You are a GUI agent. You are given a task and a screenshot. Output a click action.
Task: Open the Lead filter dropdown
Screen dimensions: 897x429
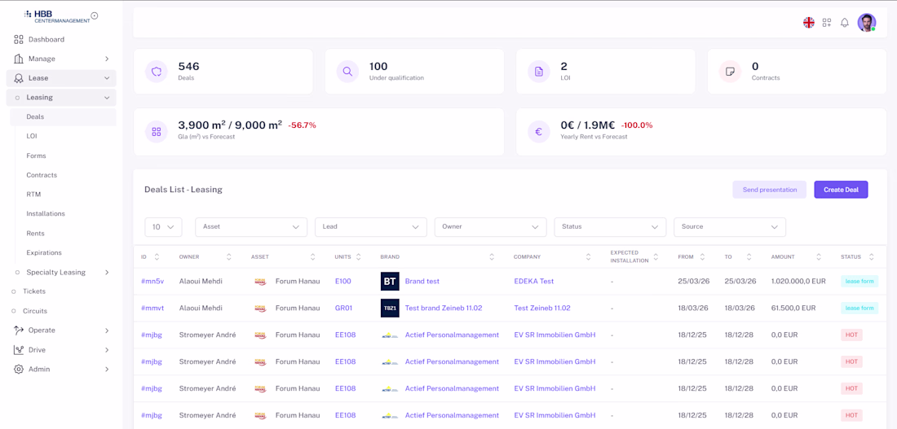coord(371,227)
